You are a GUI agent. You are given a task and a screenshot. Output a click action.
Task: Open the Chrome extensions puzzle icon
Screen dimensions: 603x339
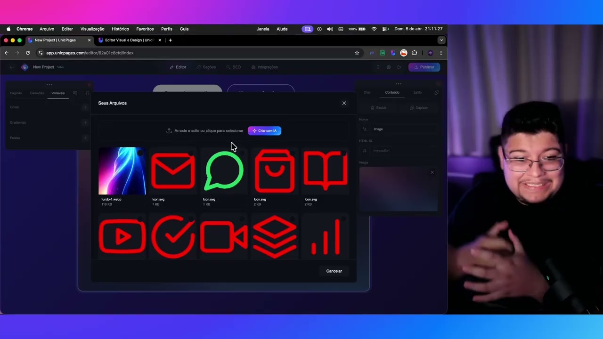tap(415, 53)
